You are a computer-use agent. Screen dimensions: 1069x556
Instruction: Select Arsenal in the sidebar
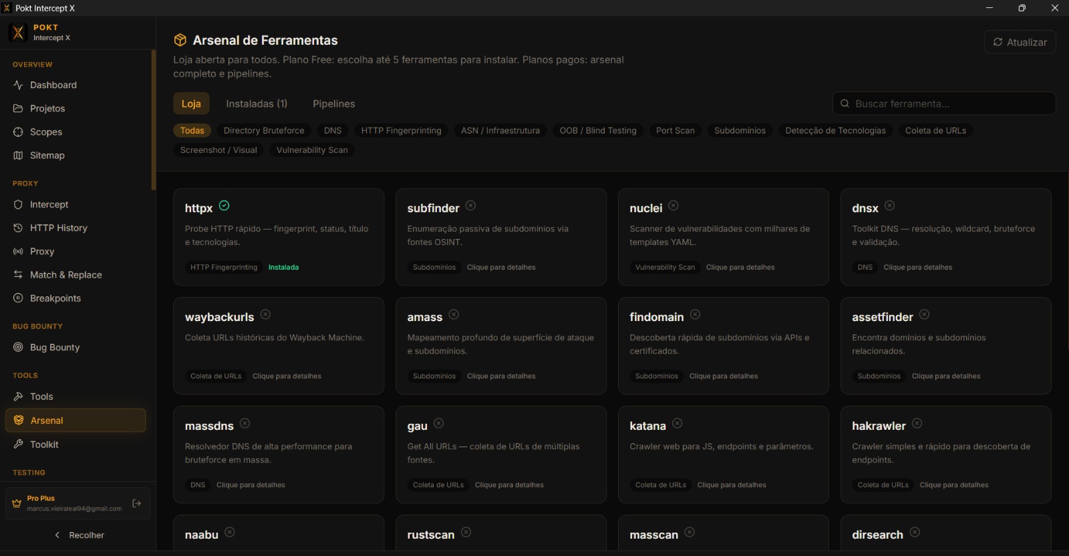[x=75, y=421]
